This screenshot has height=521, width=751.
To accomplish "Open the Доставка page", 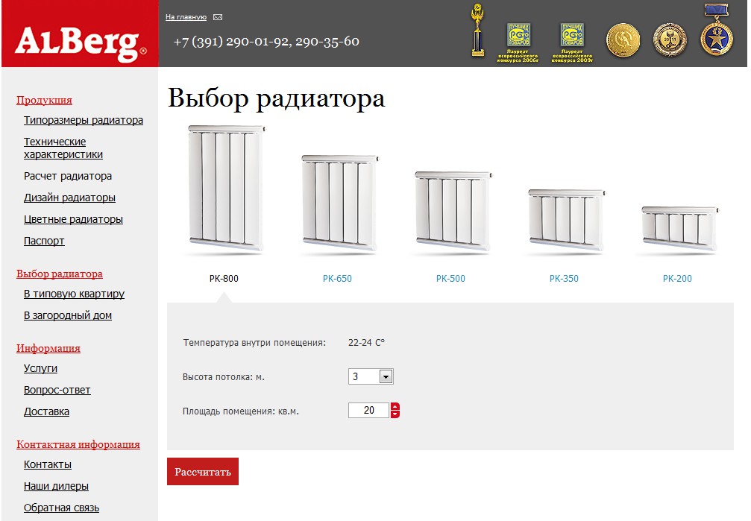I will coord(46,411).
